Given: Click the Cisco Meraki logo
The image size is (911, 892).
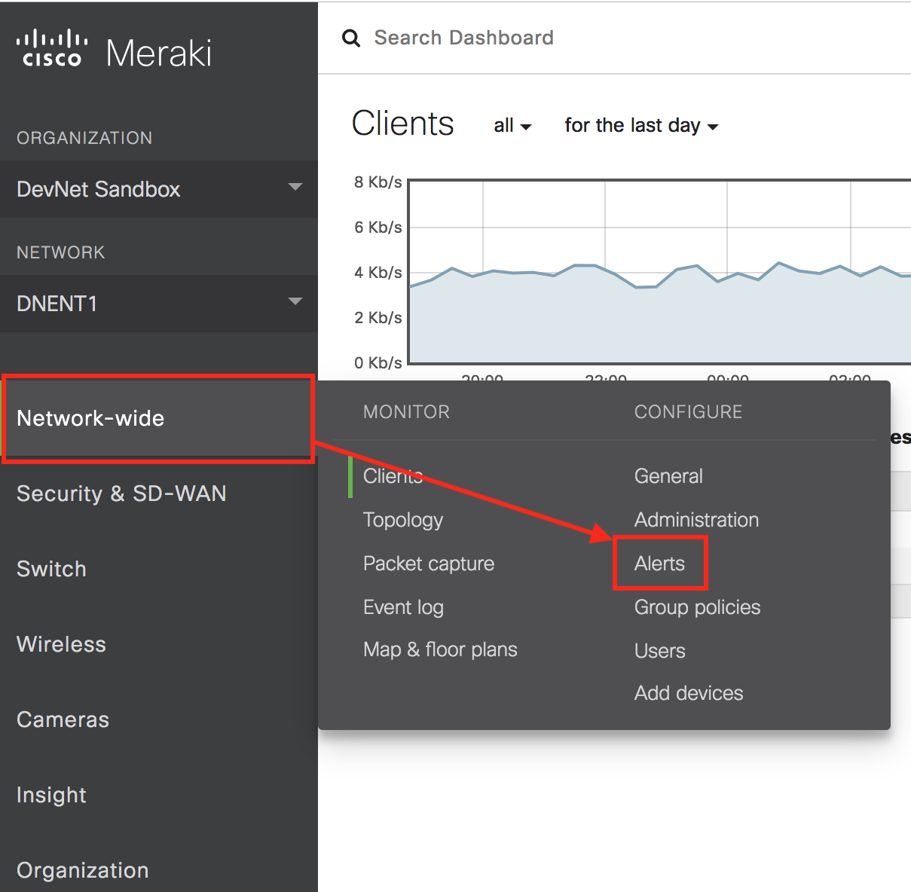Looking at the screenshot, I should (x=114, y=51).
